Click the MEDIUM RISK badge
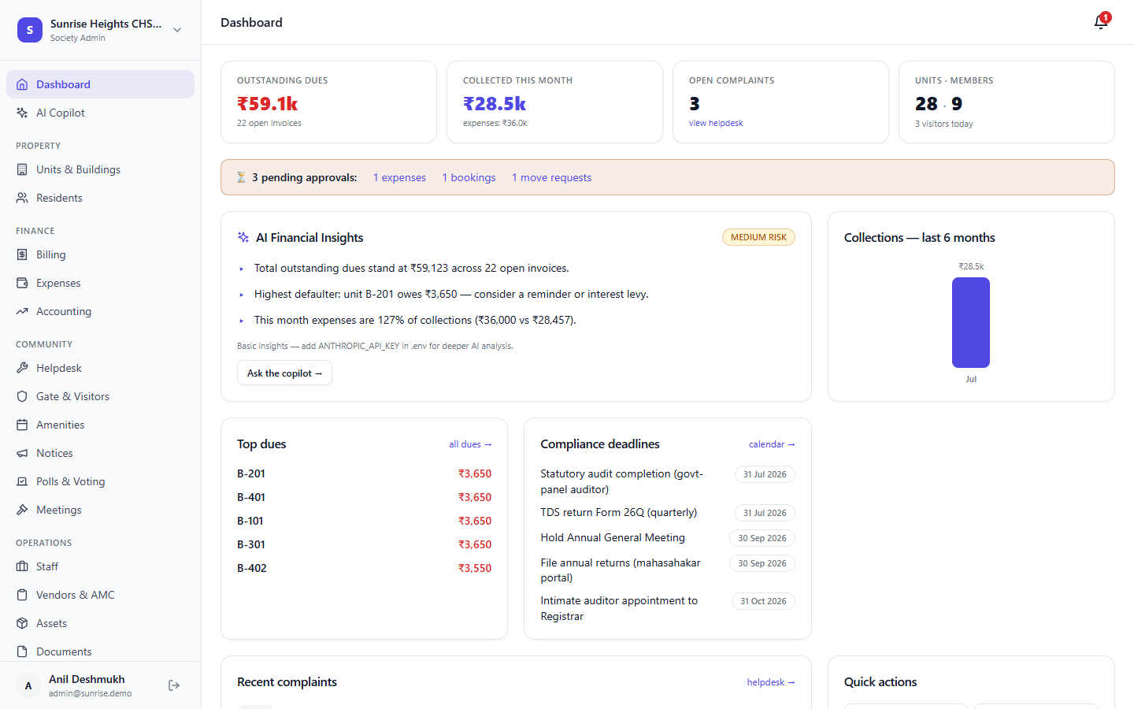Viewport: 1134px width, 709px height. point(758,237)
